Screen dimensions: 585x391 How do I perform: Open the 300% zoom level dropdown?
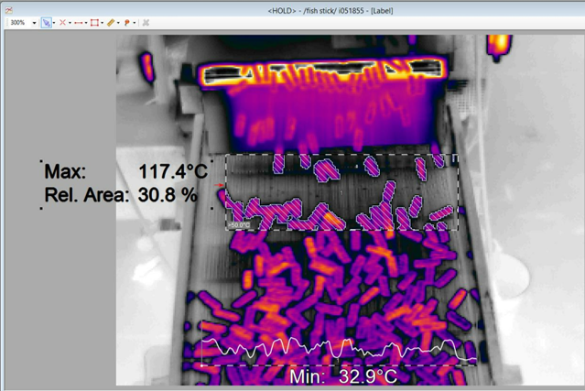click(32, 22)
